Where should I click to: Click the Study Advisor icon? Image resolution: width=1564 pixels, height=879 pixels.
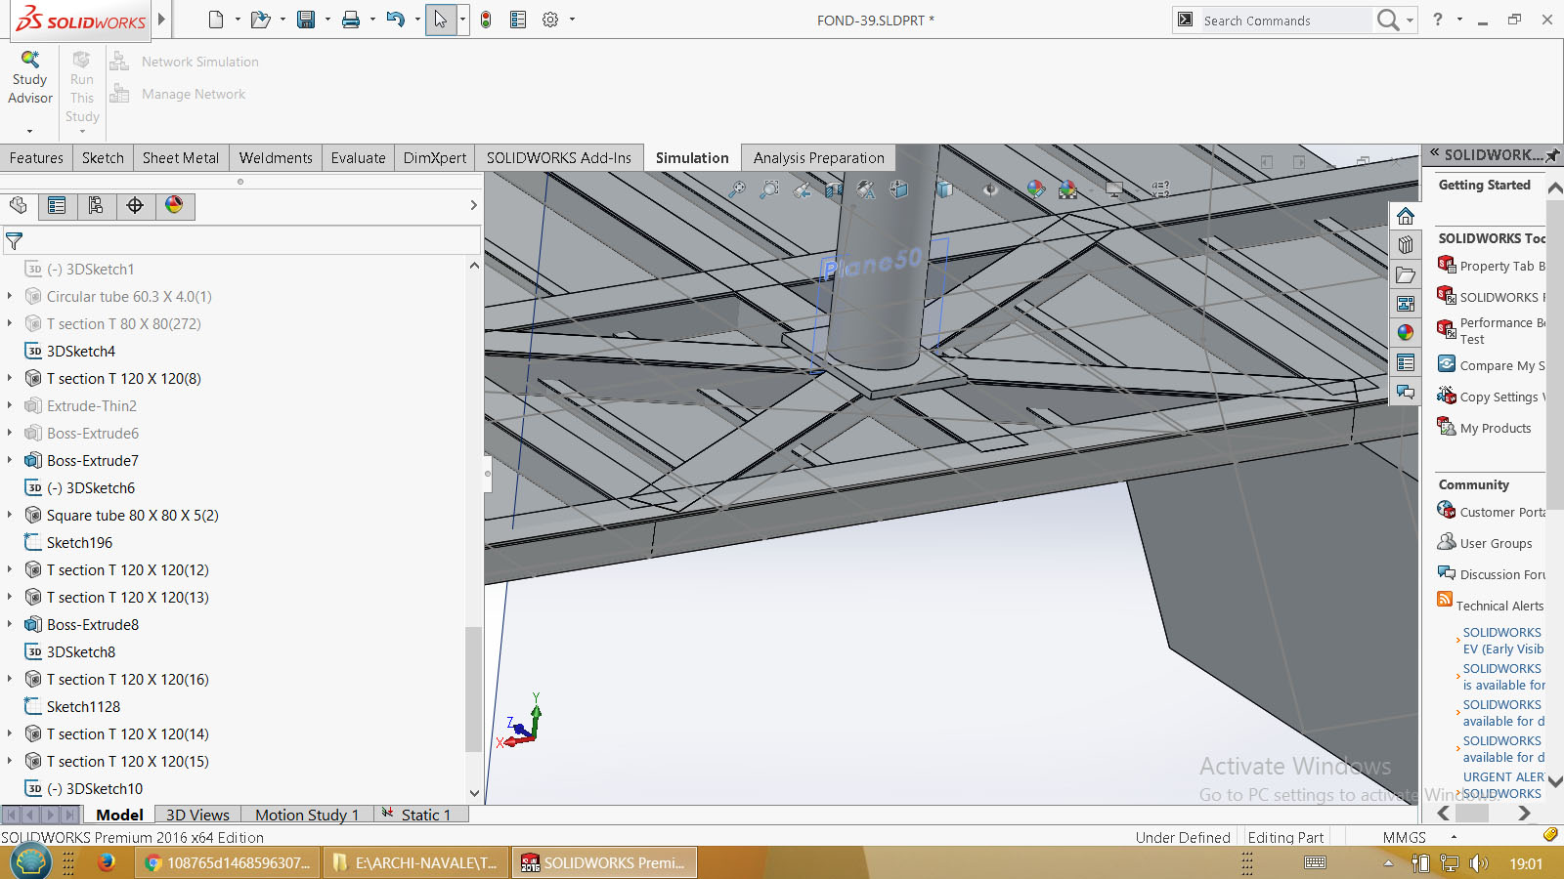[x=30, y=61]
